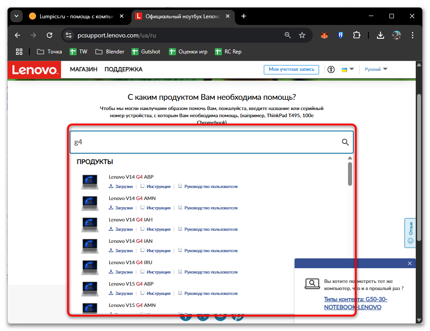Select Lenovo V14 G4 IAN result
This screenshot has width=430, height=331.
131,241
